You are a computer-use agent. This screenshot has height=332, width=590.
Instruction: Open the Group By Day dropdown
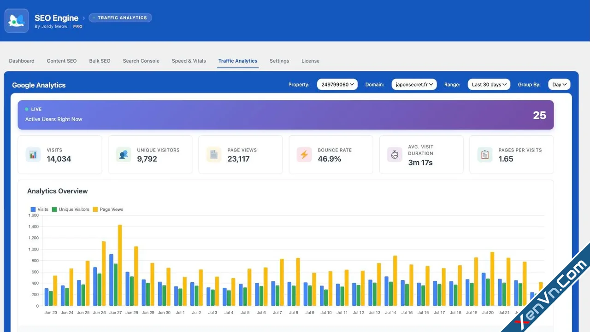pyautogui.click(x=559, y=85)
